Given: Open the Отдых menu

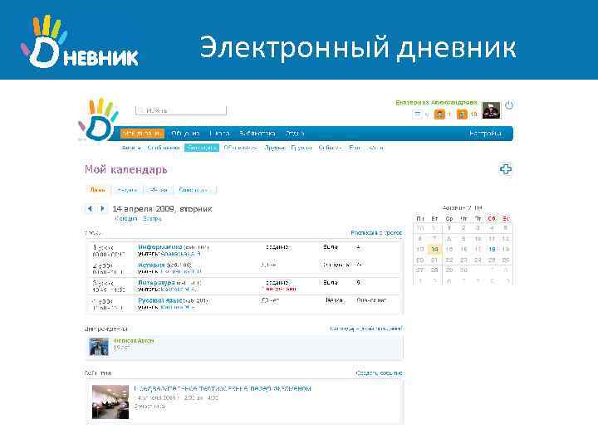Looking at the screenshot, I should click(x=295, y=134).
